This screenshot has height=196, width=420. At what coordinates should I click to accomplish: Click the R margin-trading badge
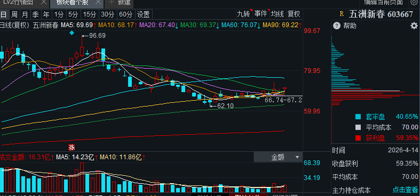(x=341, y=14)
